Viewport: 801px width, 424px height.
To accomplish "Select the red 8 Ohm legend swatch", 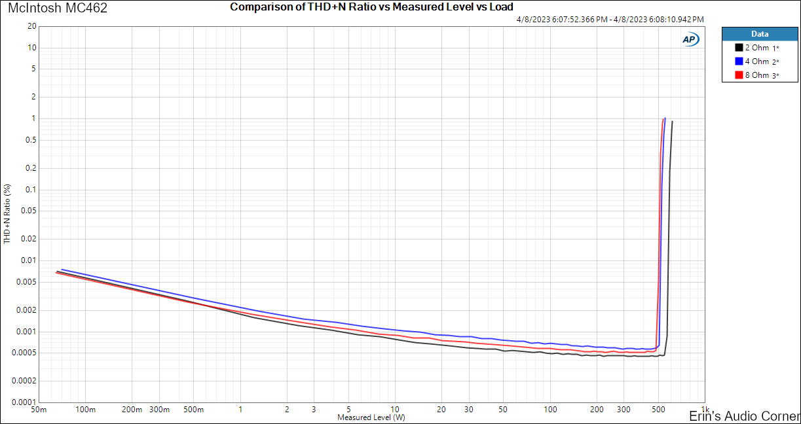I will 739,75.
